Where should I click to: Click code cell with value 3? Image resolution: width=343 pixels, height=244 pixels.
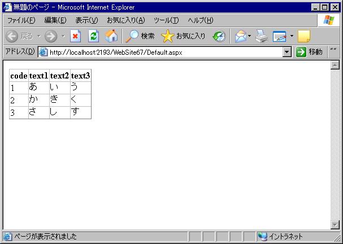[19, 113]
